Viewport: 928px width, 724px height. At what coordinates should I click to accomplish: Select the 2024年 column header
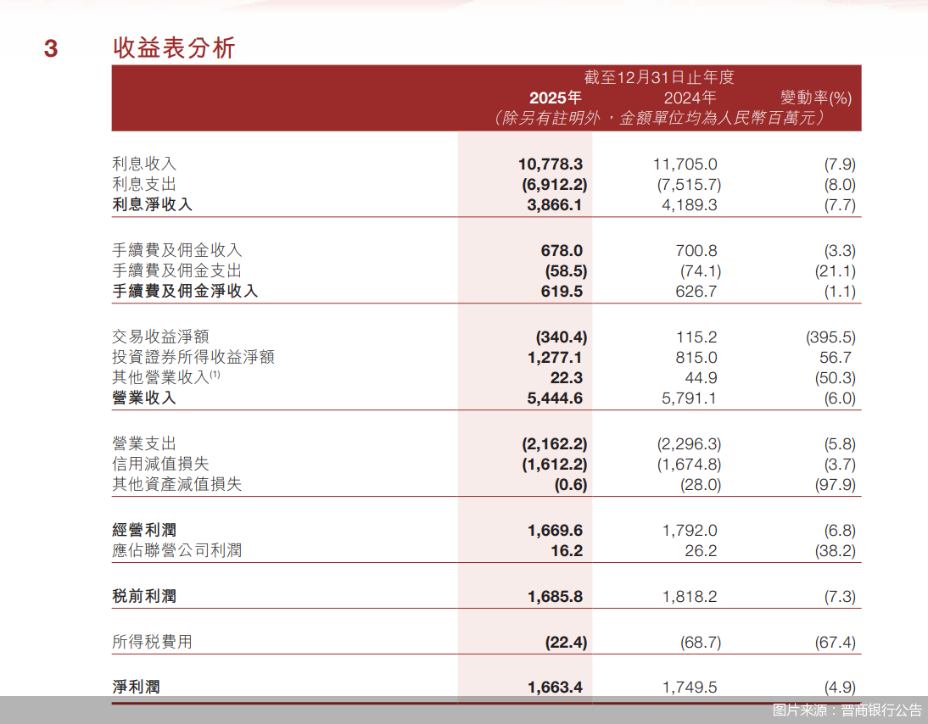click(x=690, y=98)
